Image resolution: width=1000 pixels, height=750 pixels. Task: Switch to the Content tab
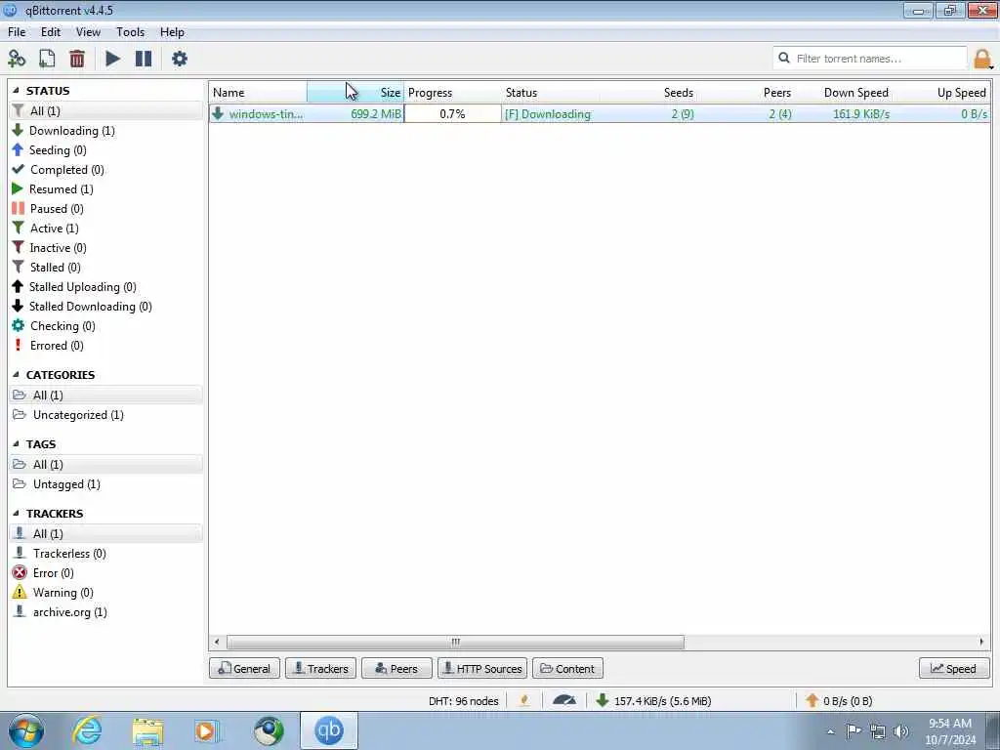[567, 668]
